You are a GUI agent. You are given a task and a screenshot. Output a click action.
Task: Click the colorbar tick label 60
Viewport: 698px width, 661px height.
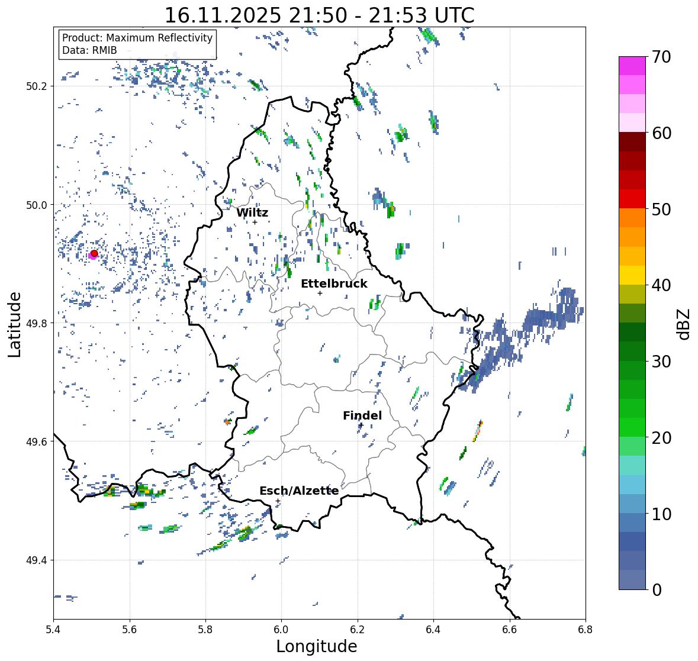(x=661, y=133)
